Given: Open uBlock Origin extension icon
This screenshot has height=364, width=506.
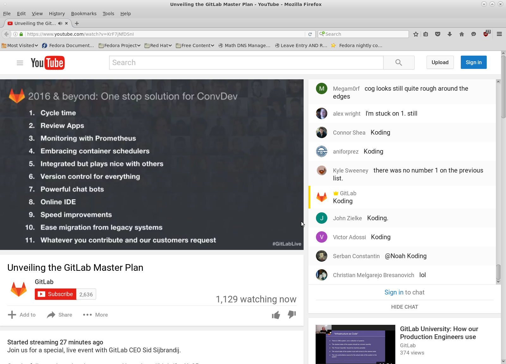Looking at the screenshot, I should tap(486, 33).
